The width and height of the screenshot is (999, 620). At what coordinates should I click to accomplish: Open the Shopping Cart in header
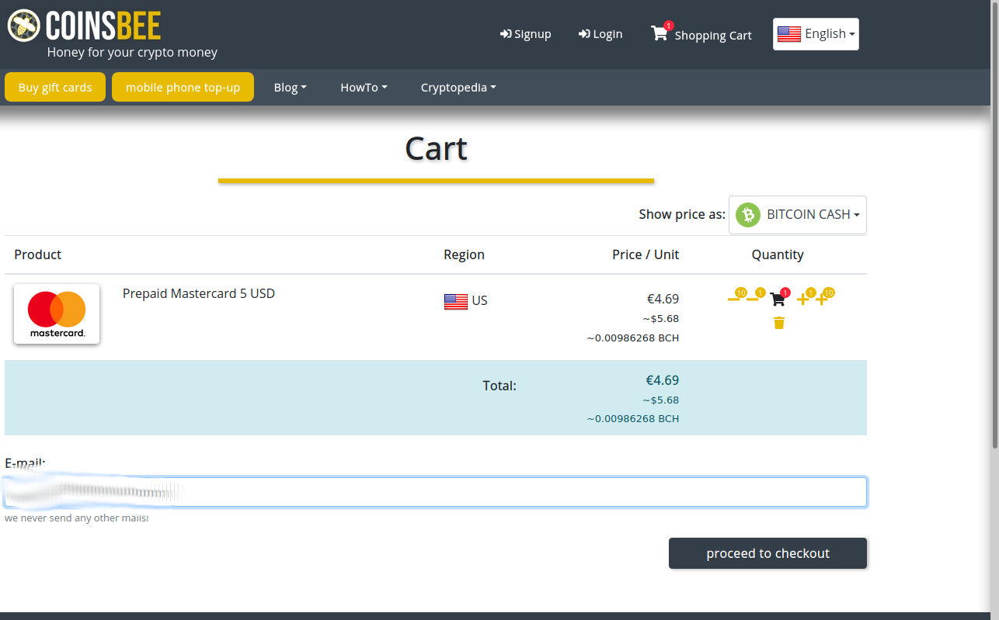701,34
